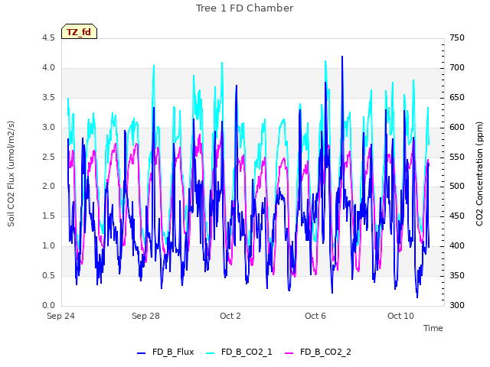Image resolution: width=490 pixels, height=367 pixels.
Task: Click the highest blue flux peak near Oct 7
Action: pyautogui.click(x=342, y=57)
